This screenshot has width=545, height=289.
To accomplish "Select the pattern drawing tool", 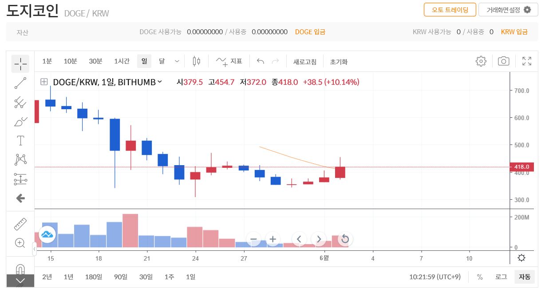I will 20,160.
